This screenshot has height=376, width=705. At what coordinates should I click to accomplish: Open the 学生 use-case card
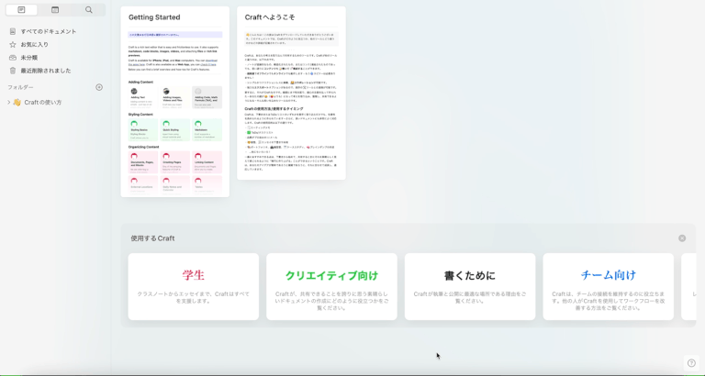194,286
